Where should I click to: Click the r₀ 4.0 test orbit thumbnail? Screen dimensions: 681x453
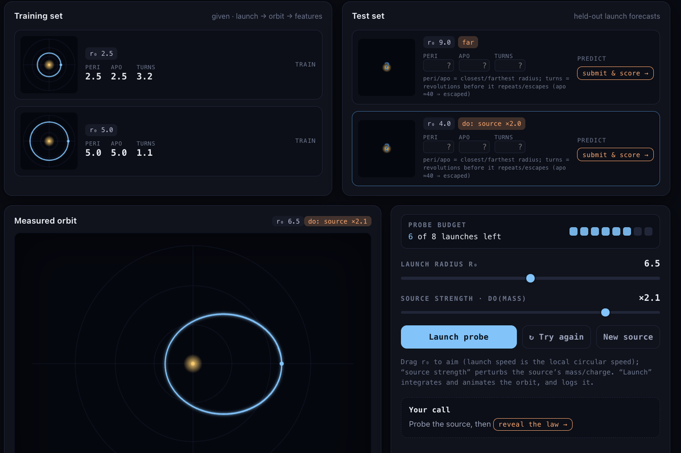387,148
